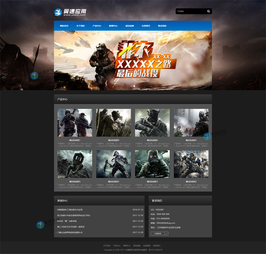
Task: Read news 详解紧固件工具的研究与应用
Action: (x=69, y=210)
